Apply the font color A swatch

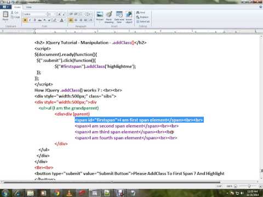click(x=62, y=20)
